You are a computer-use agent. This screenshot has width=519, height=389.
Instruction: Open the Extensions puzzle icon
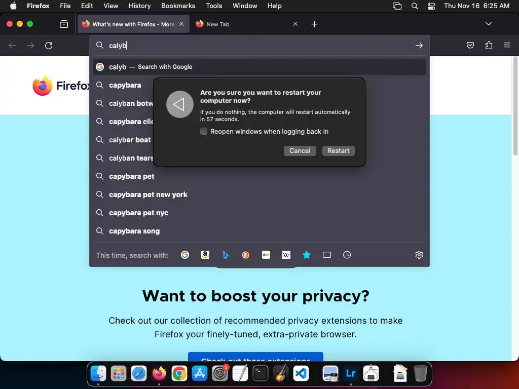click(489, 45)
